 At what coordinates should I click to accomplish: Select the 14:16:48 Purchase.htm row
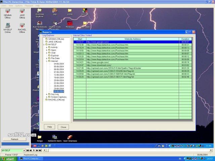133,45
